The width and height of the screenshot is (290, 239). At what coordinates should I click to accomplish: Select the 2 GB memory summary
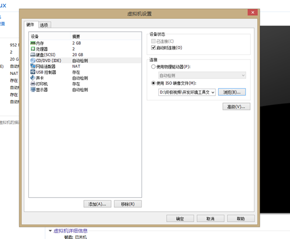tap(77, 43)
